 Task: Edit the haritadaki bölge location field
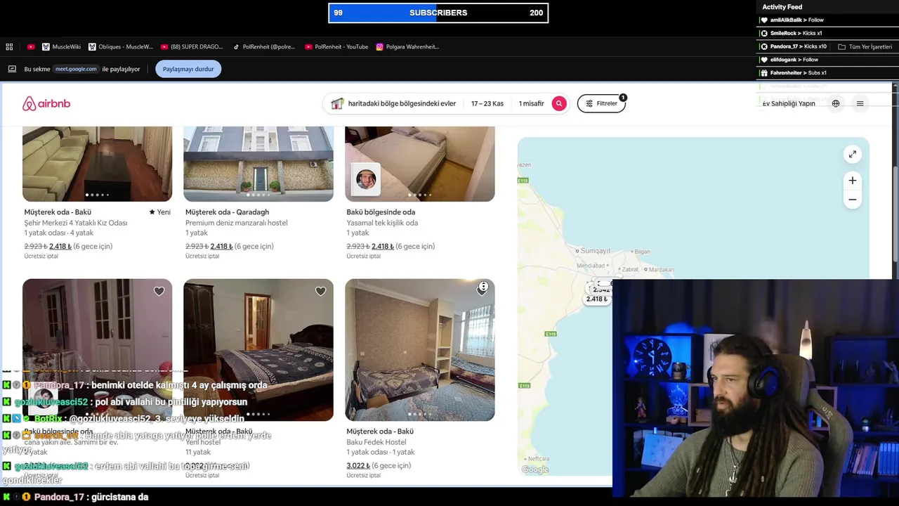coord(402,103)
